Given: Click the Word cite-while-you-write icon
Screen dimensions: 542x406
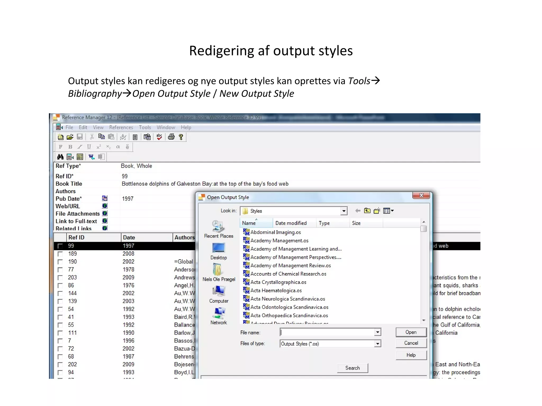Looking at the screenshot, I should [x=92, y=157].
